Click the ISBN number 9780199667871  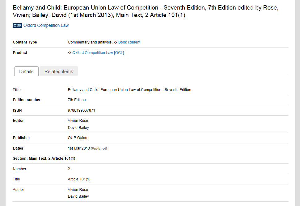[81, 110]
